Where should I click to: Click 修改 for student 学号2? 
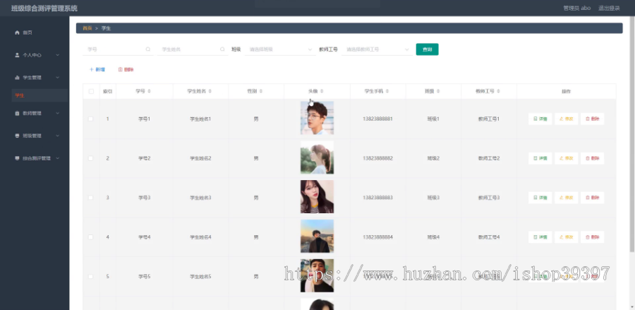[x=566, y=158]
